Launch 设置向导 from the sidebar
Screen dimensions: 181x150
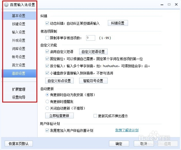click(x=19, y=97)
